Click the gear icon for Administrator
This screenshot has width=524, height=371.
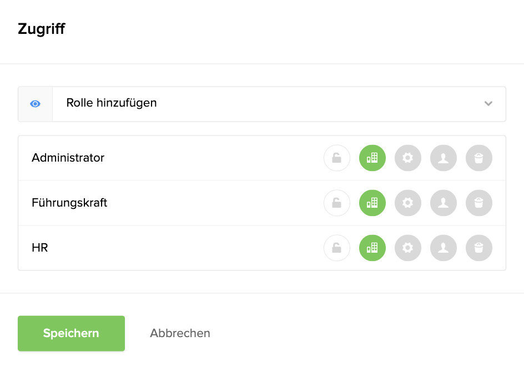pos(407,158)
